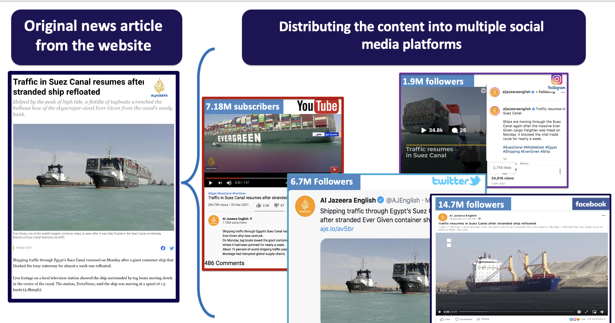Unmute the Facebook video
615x323 pixels.
click(x=602, y=312)
